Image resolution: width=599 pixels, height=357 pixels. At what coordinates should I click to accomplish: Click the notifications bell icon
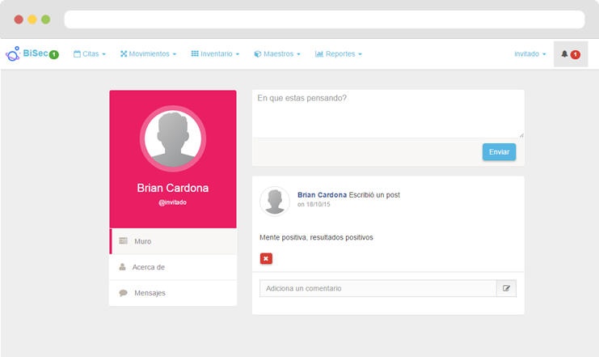564,54
